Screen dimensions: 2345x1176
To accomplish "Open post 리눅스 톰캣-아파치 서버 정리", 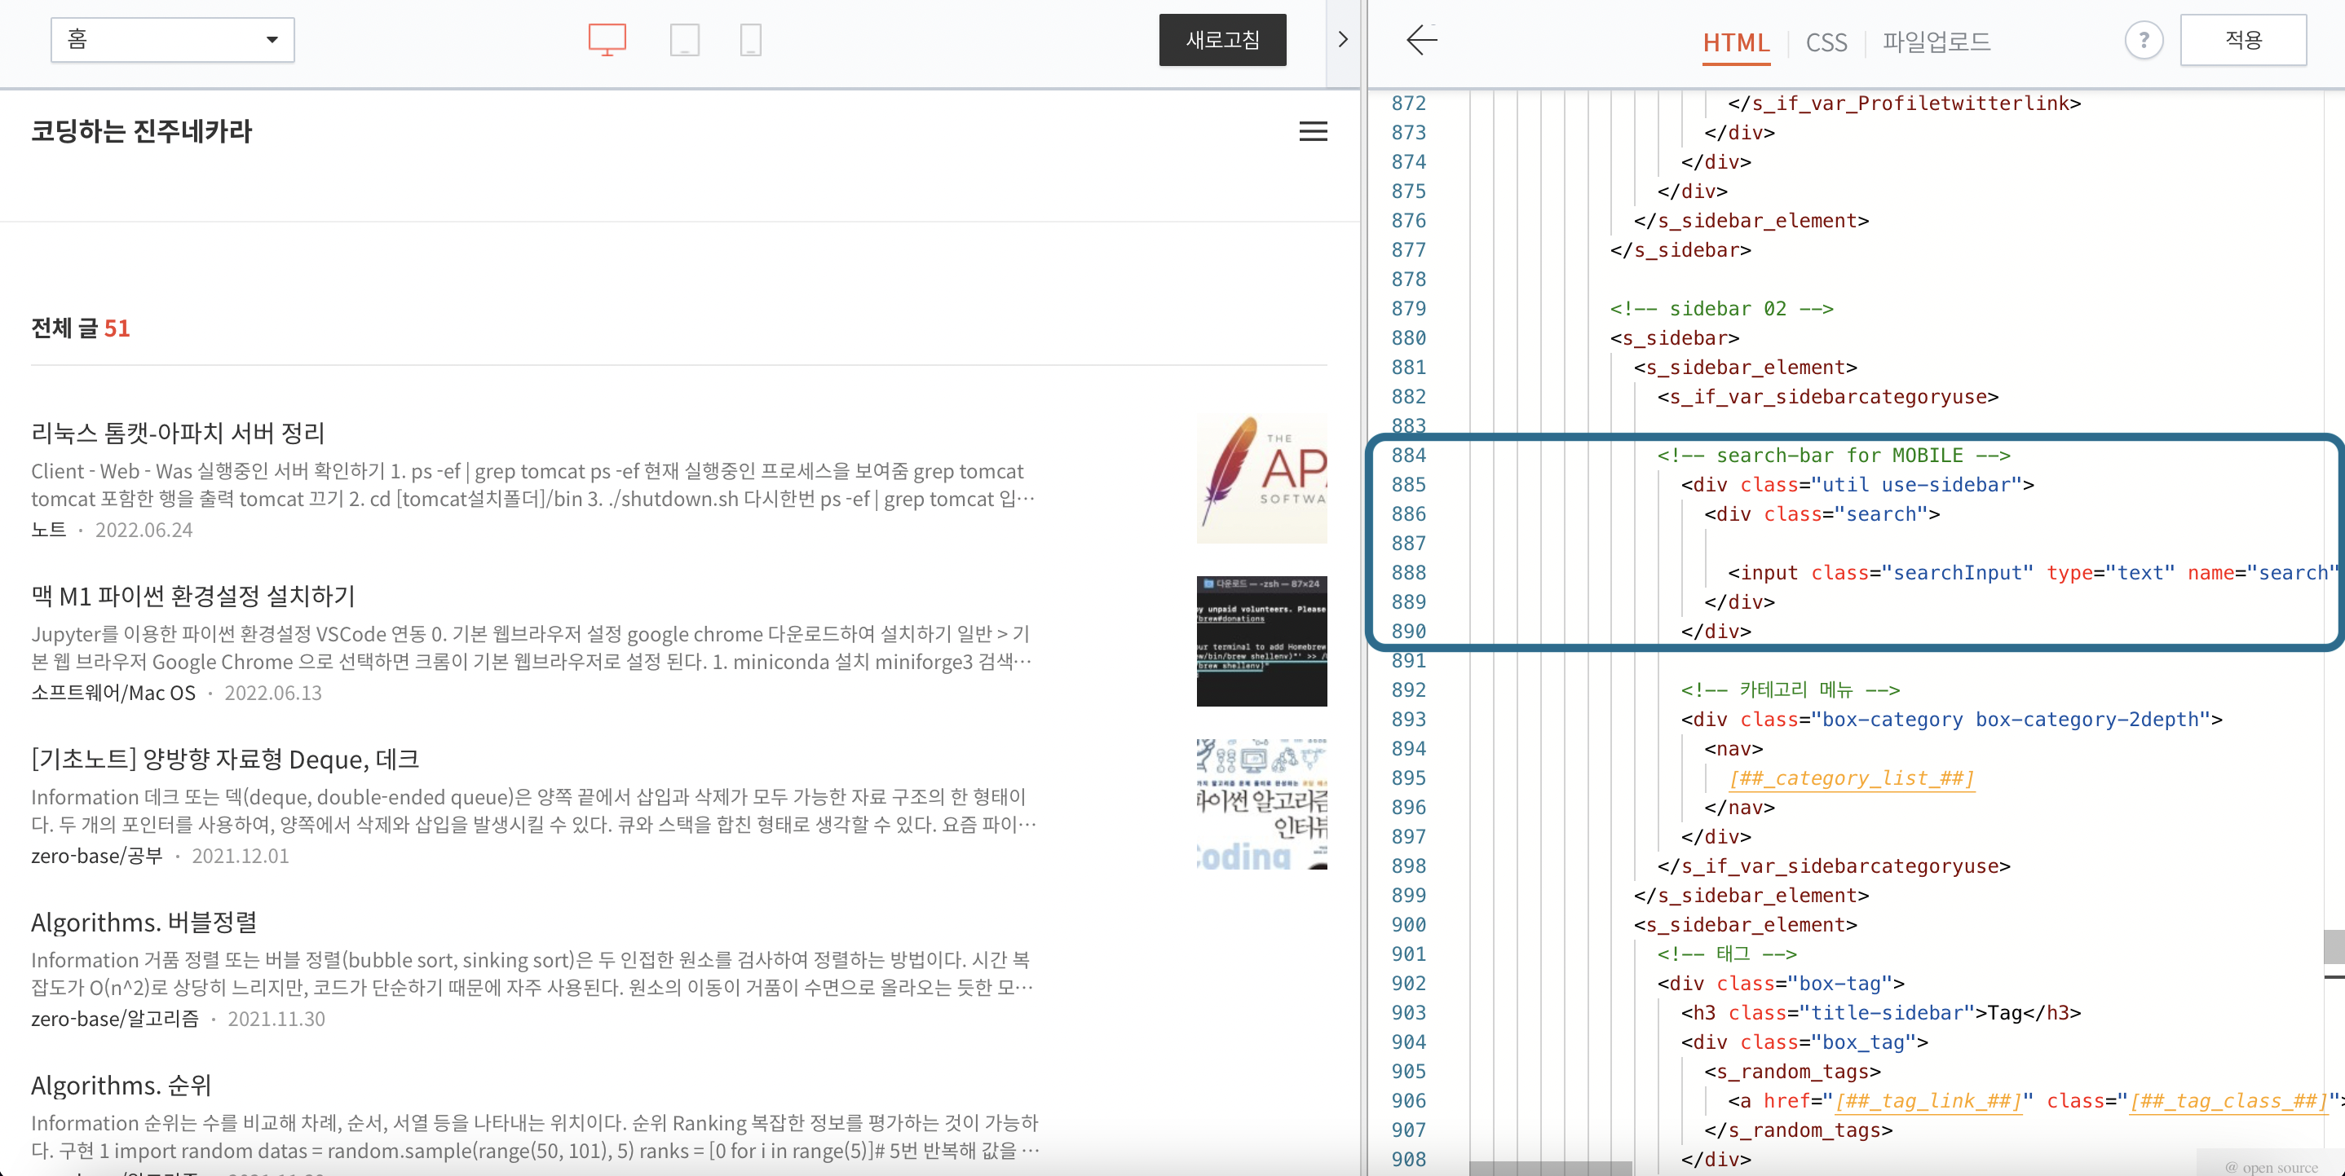I will (179, 433).
